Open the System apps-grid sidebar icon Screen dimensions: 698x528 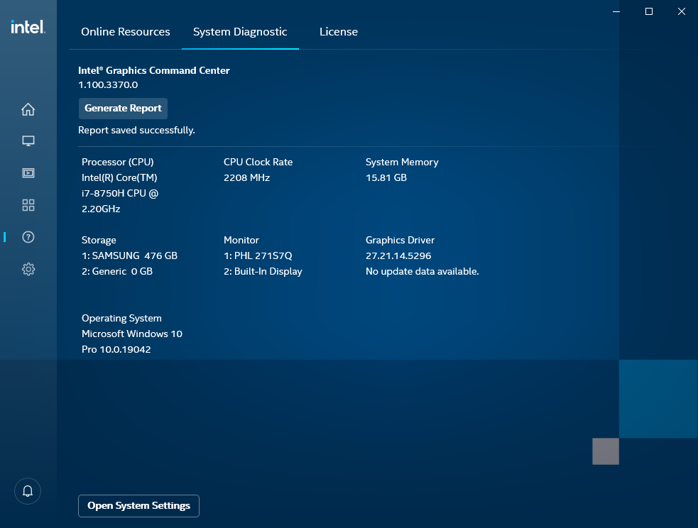point(28,204)
